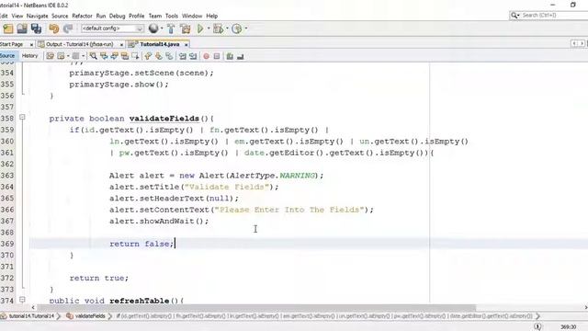
Task: Build project with the hammer icon
Action: pyautogui.click(x=171, y=29)
